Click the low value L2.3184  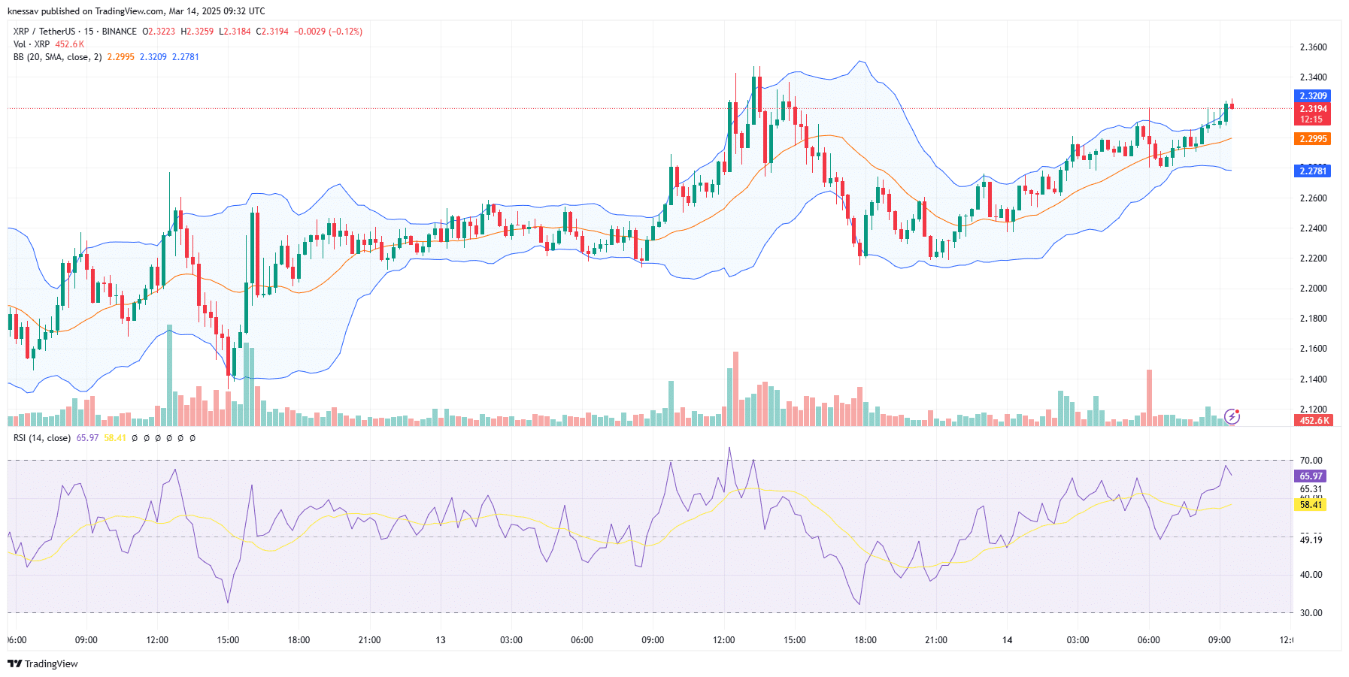(235, 32)
